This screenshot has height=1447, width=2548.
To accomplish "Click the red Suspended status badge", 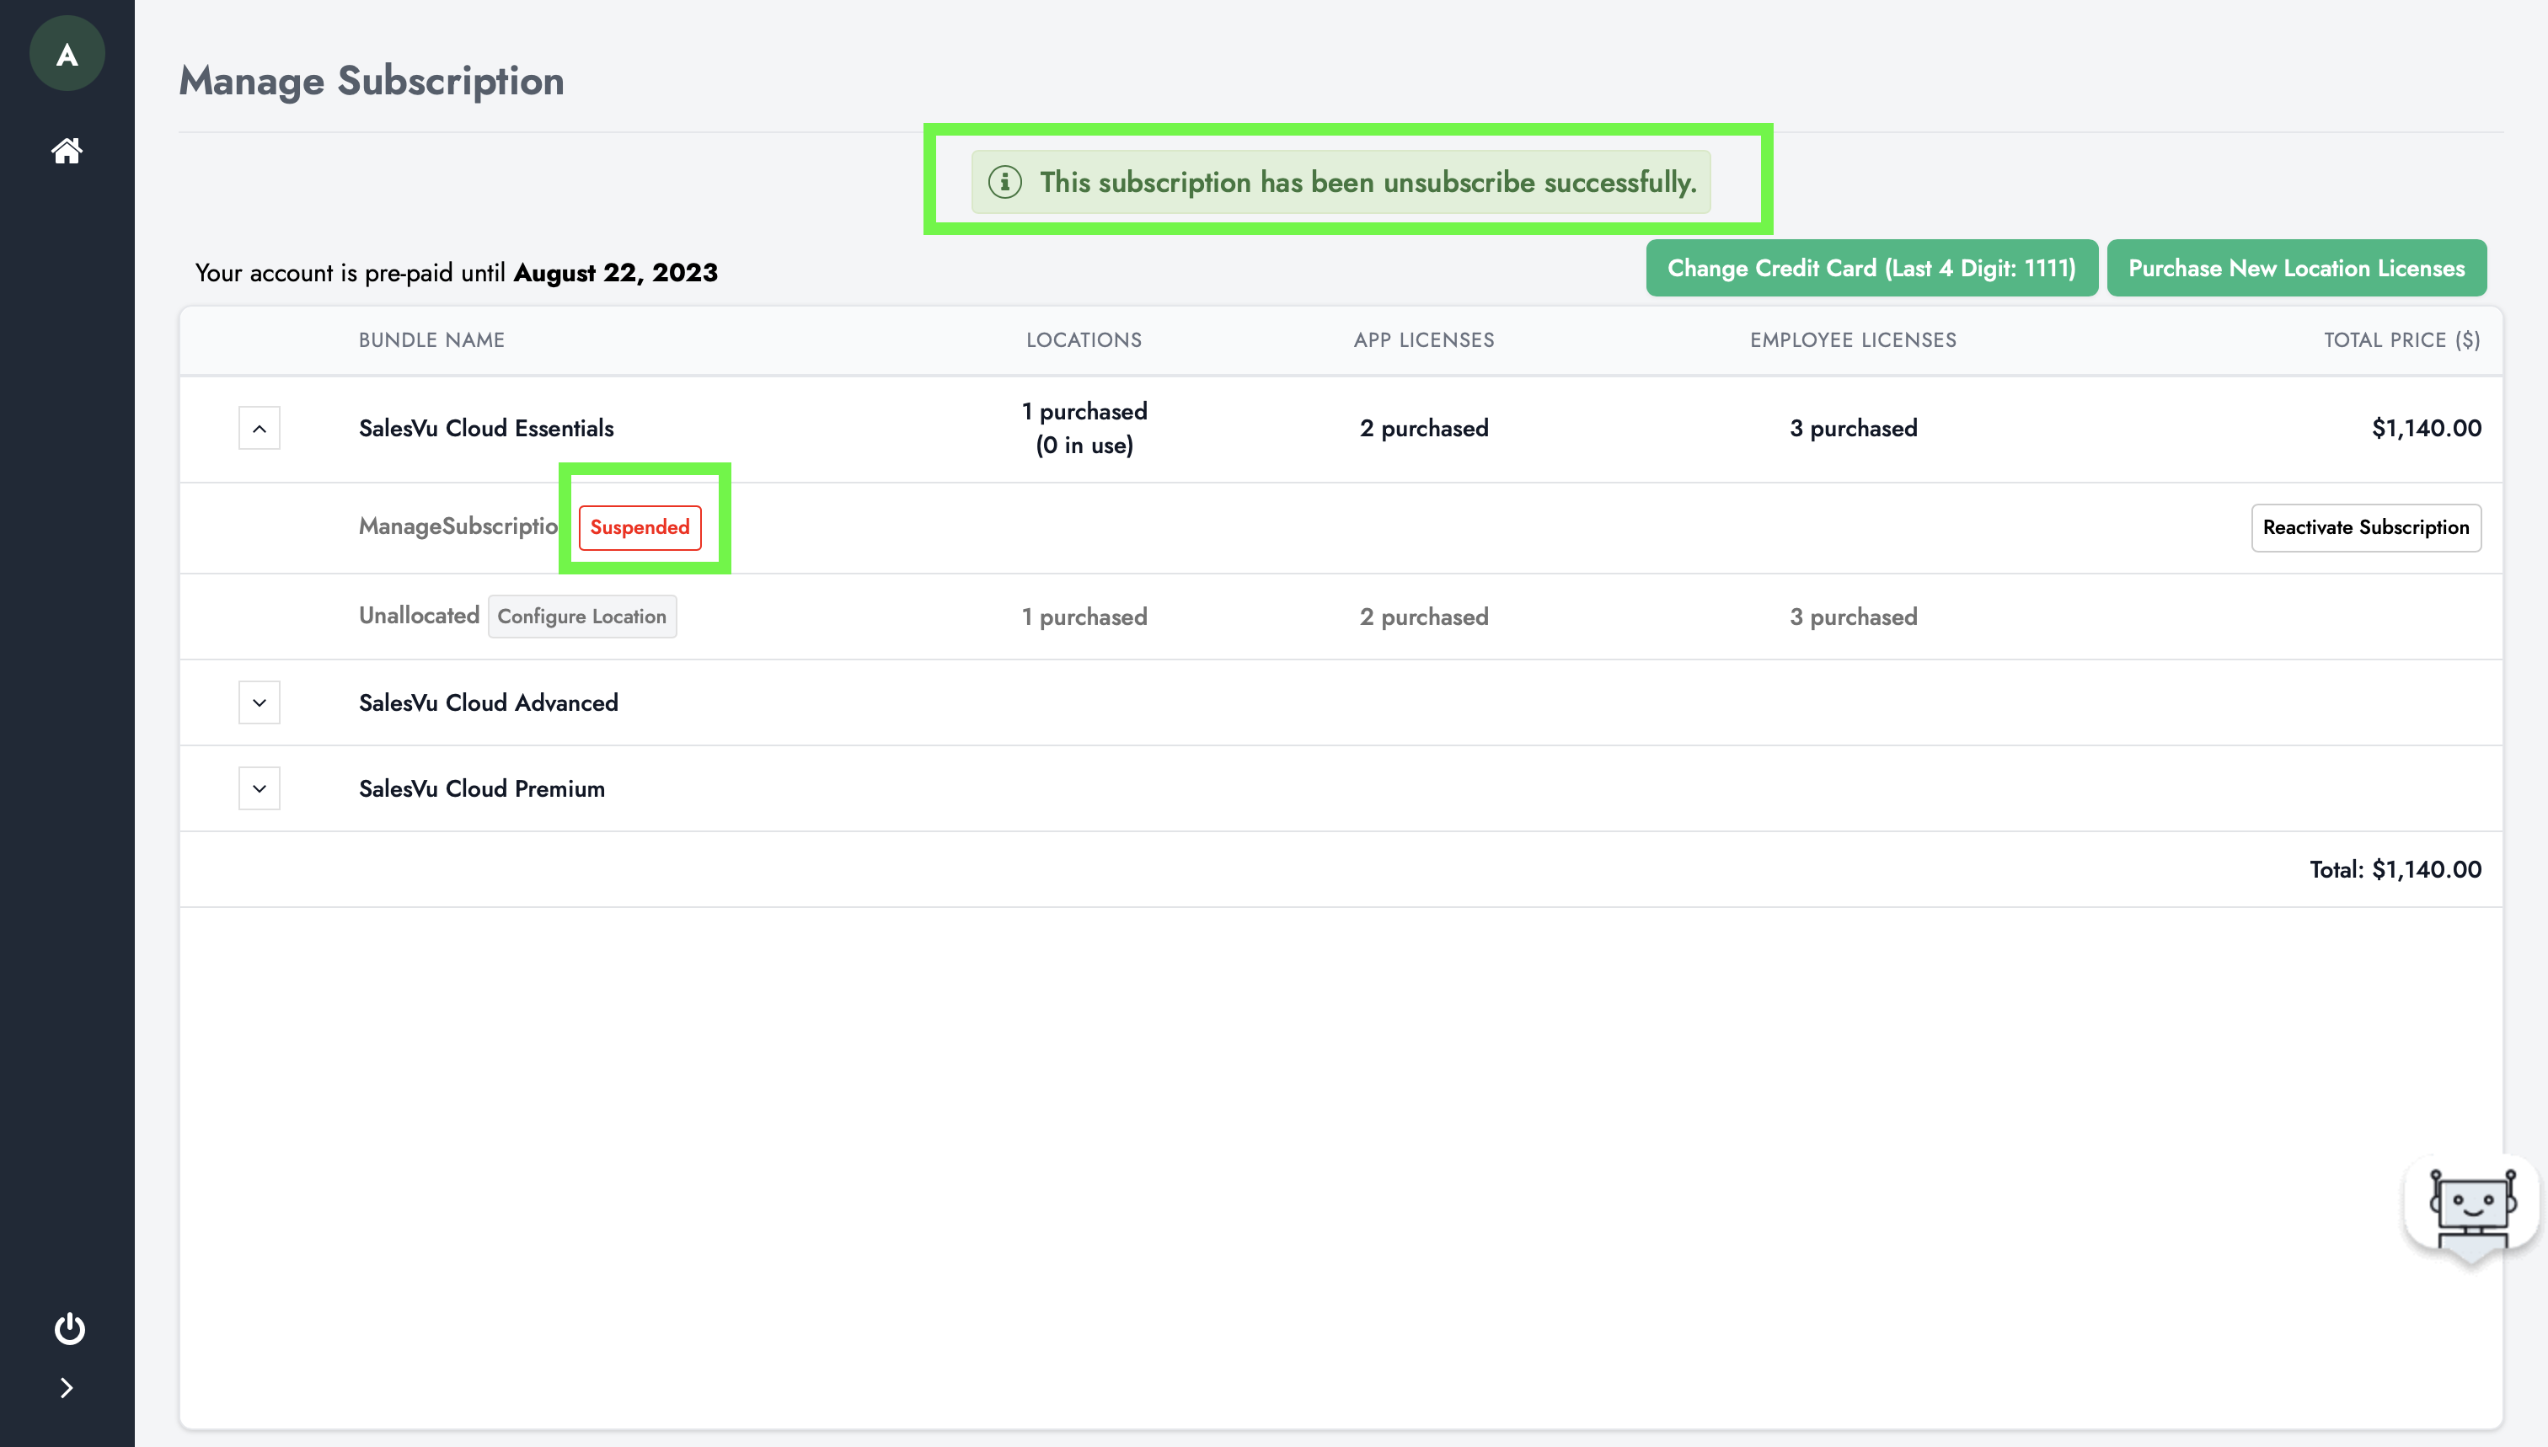I will point(640,526).
